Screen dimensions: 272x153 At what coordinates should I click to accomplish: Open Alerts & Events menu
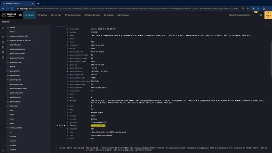(92, 15)
